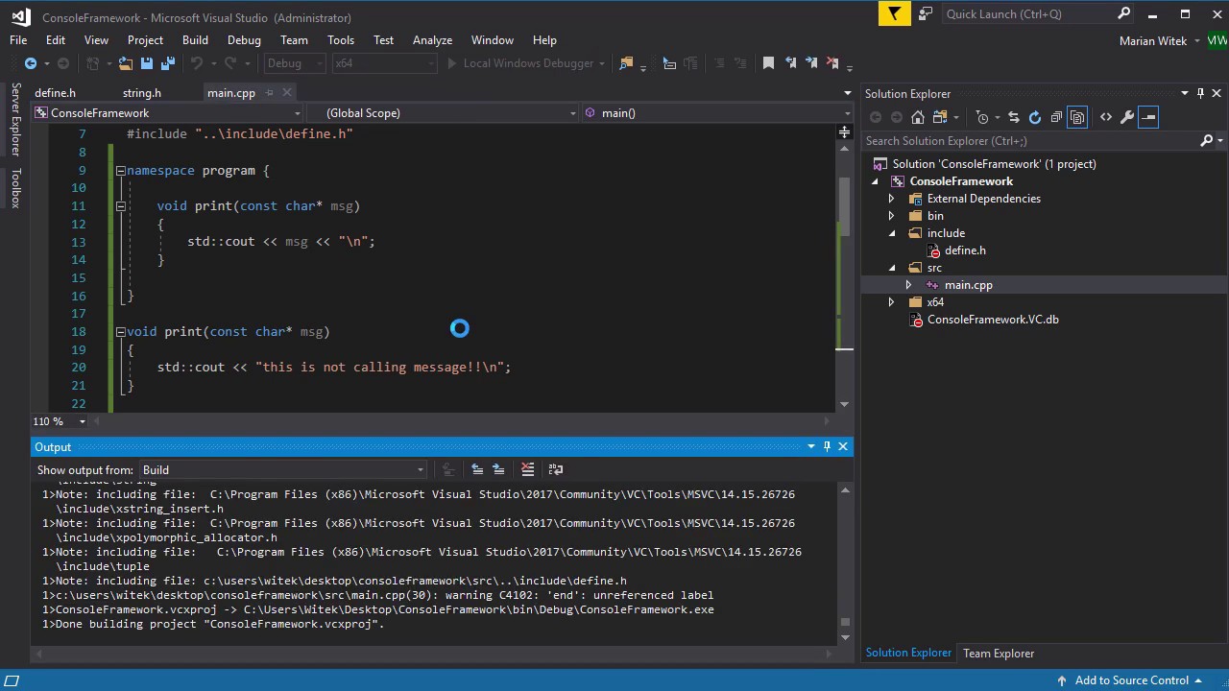Expand the External Dependencies node
This screenshot has height=691, width=1229.
(x=891, y=199)
